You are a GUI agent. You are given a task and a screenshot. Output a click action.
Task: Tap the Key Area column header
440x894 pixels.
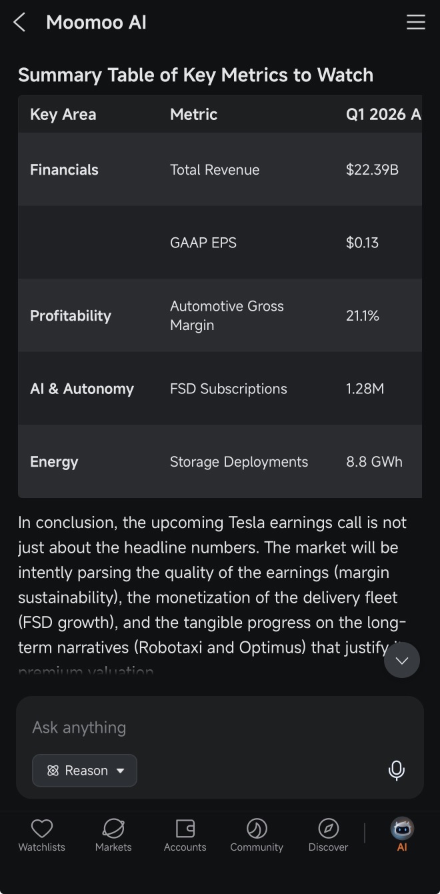[63, 115]
